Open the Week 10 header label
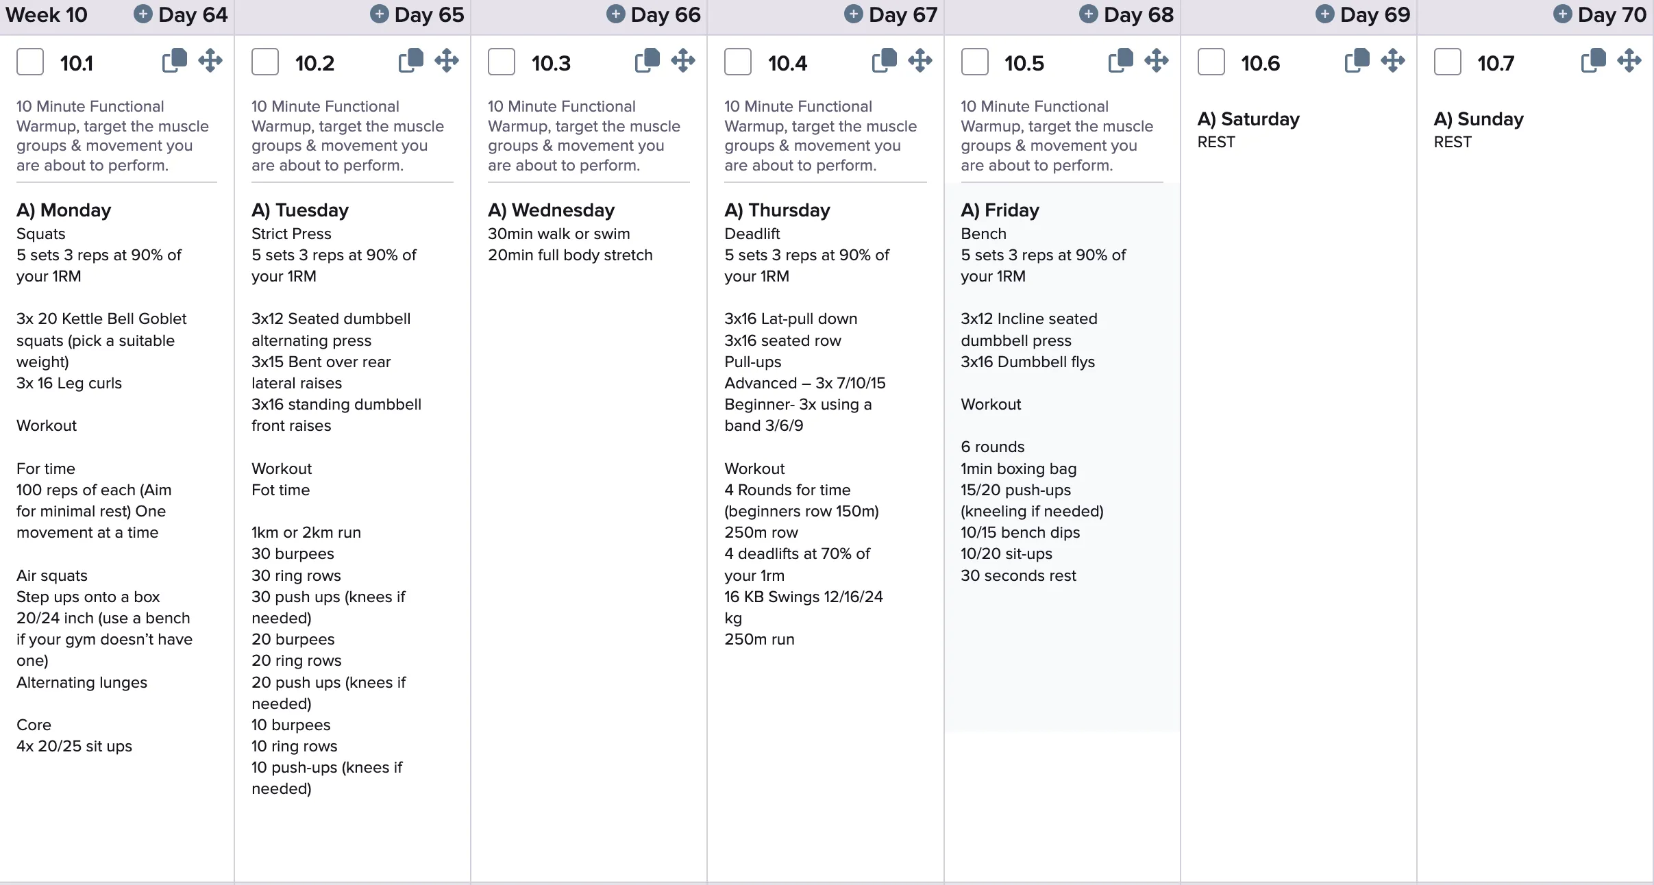 coord(47,15)
